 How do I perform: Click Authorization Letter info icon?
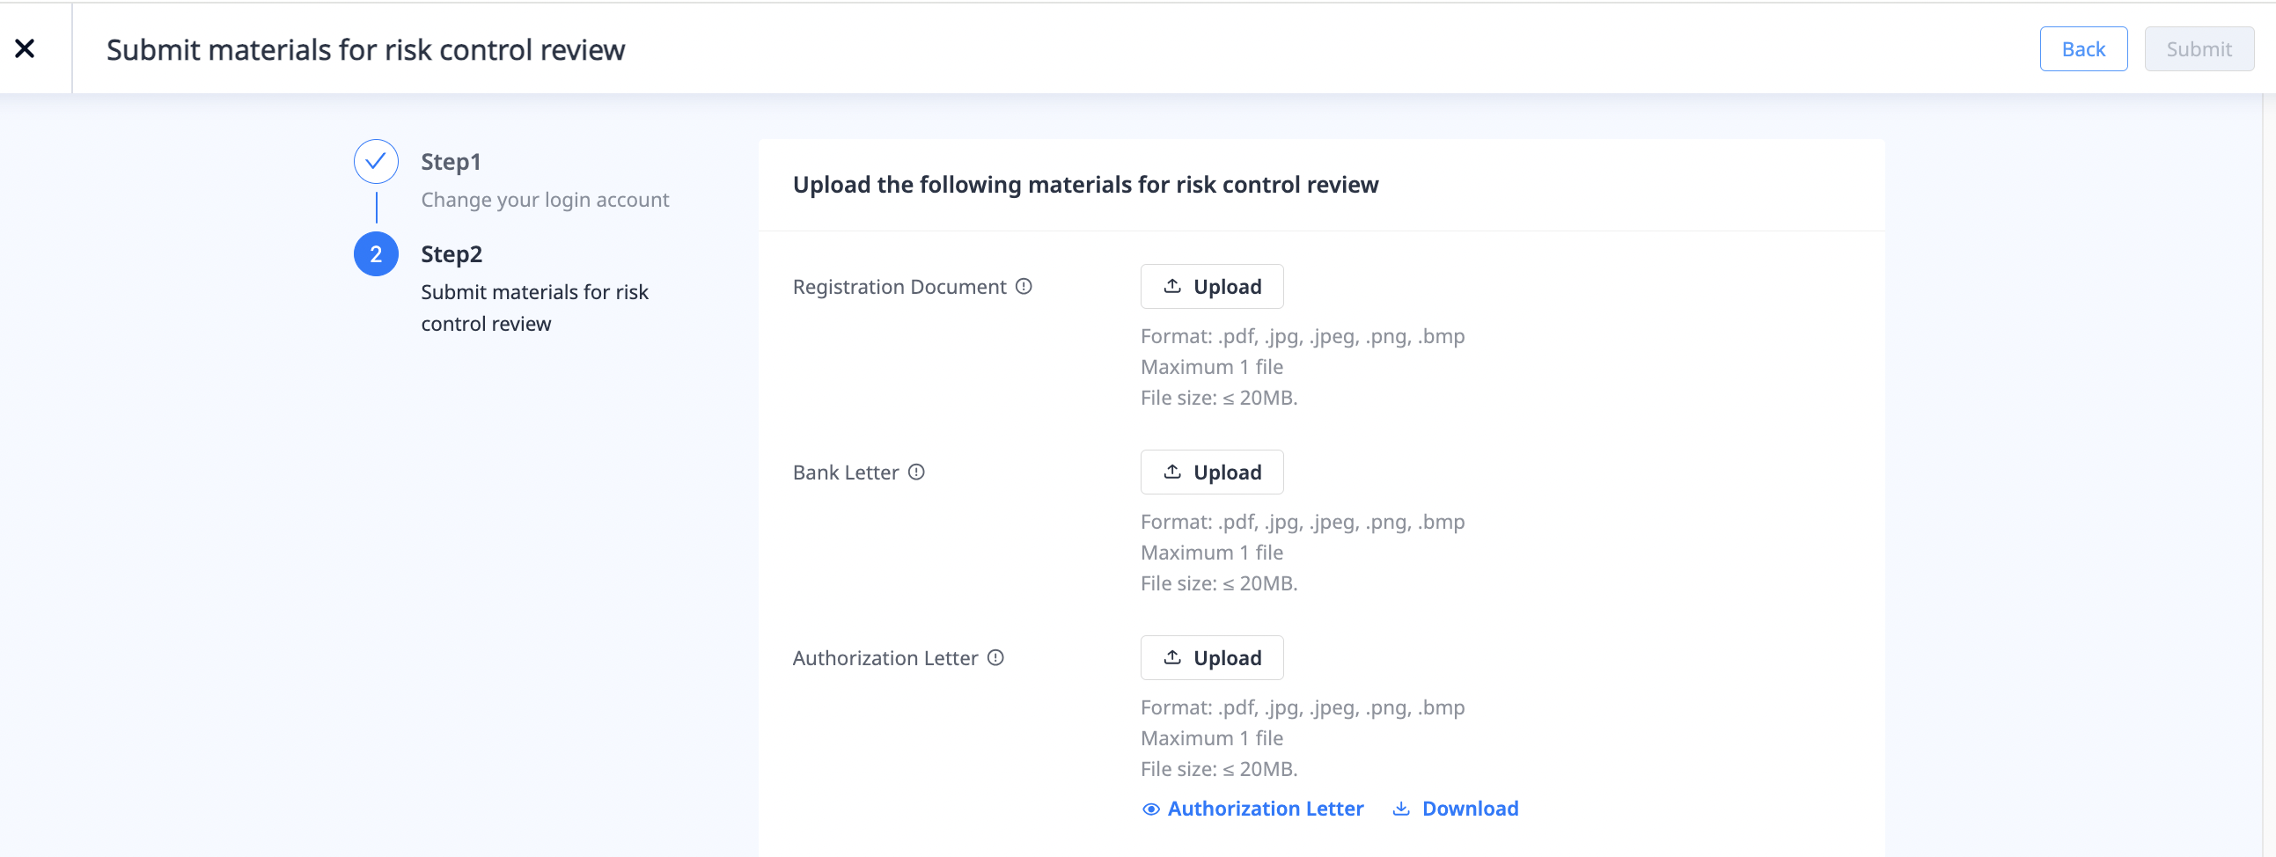(x=995, y=657)
